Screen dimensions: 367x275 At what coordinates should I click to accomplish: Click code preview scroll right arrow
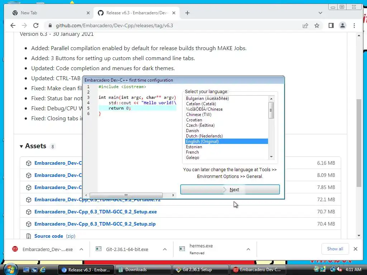tap(173, 195)
